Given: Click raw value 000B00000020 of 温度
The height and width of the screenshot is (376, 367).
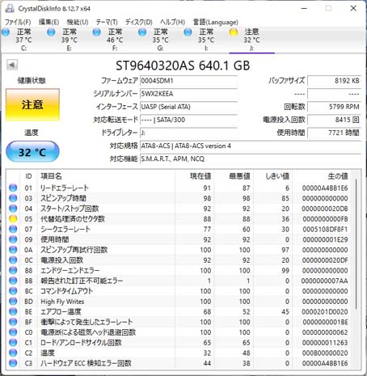Looking at the screenshot, I should [325, 353].
